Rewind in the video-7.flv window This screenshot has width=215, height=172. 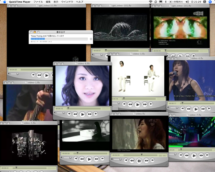(x=187, y=156)
